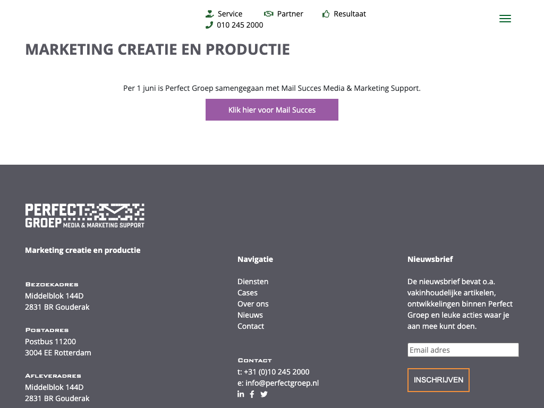The image size is (544, 408).
Task: Click the phone icon in header
Action: click(209, 25)
